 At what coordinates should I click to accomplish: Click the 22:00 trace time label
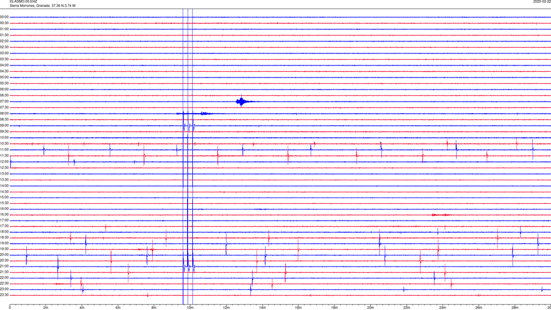(4, 278)
